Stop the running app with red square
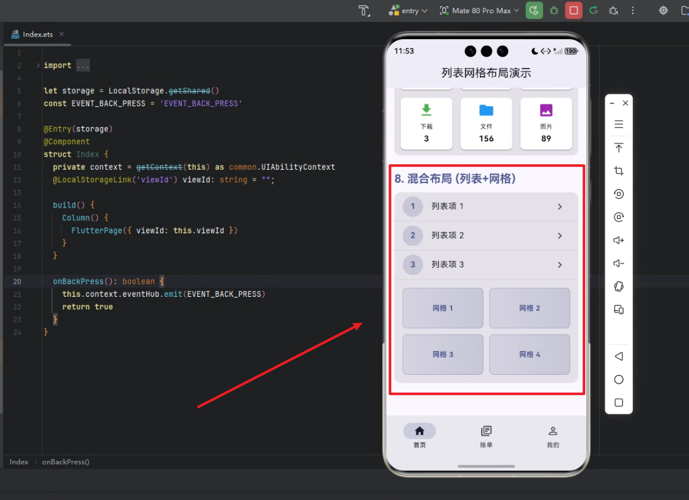The width and height of the screenshot is (689, 500). (574, 11)
